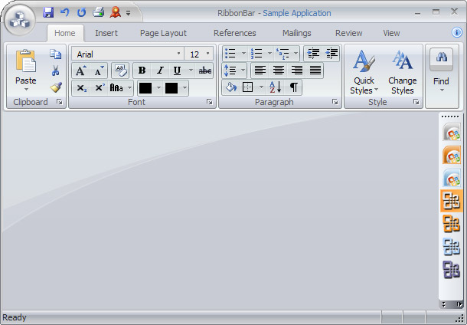Undo using the quick access toolbar arrow

coord(64,12)
